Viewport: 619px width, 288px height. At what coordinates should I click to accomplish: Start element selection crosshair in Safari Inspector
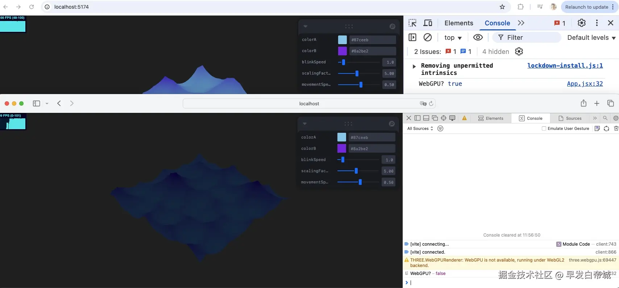tap(444, 118)
